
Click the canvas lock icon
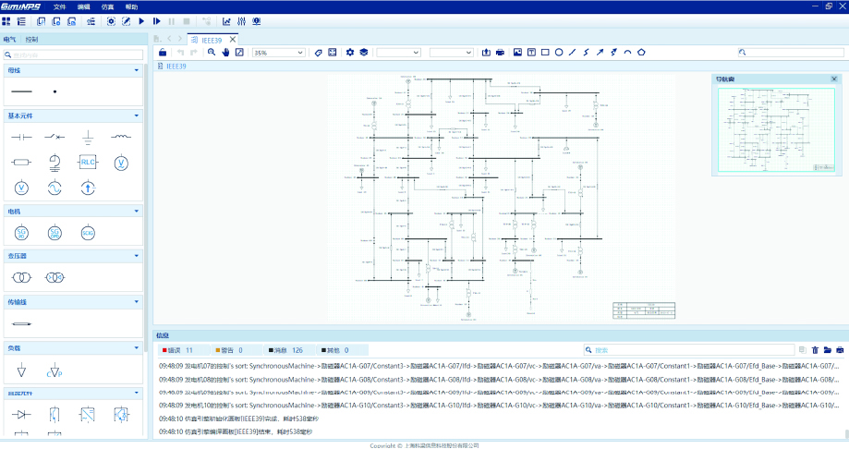pos(164,53)
